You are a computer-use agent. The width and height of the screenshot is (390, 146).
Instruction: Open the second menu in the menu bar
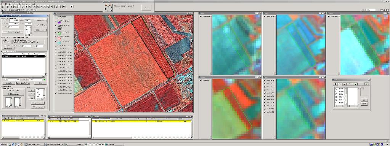pos(6,4)
